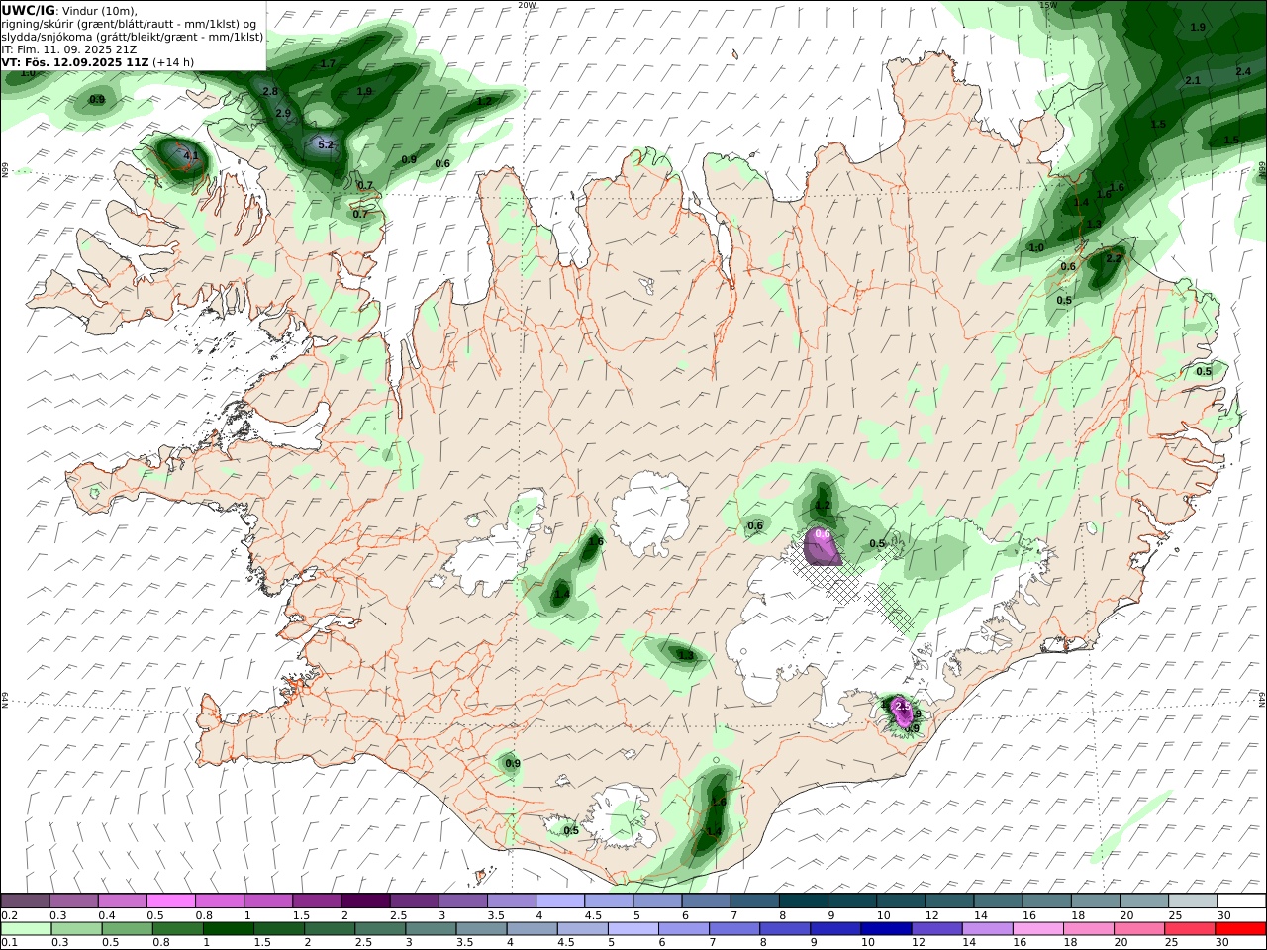Click the '20W' longitude label
Image resolution: width=1267 pixels, height=950 pixels.
point(527,5)
